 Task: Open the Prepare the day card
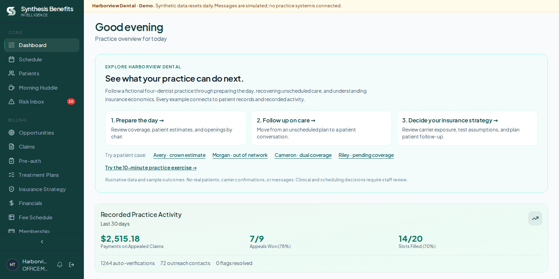pyautogui.click(x=176, y=128)
